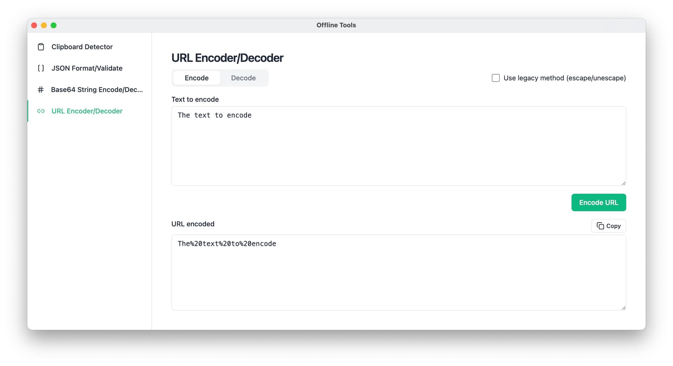This screenshot has width=673, height=366.
Task: Click the green zoom button on the window
Action: click(x=54, y=25)
